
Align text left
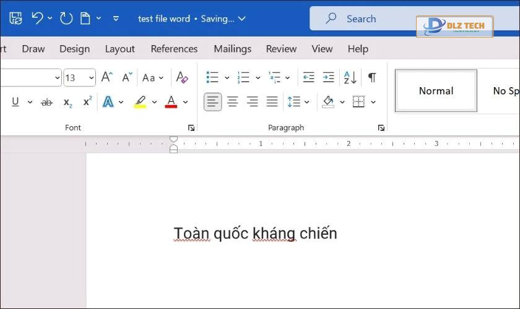pos(212,102)
